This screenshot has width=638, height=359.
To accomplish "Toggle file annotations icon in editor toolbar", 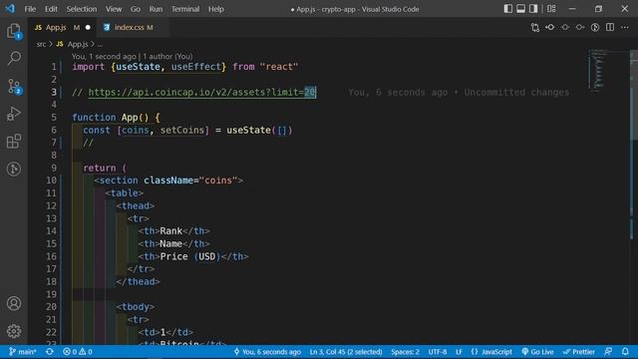I will point(595,27).
